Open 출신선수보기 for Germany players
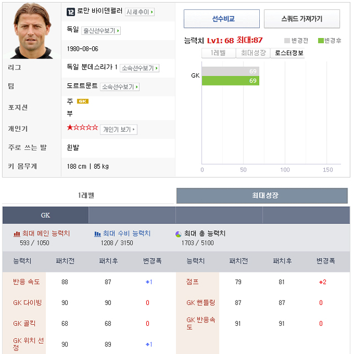353x354 pixels. (101, 31)
